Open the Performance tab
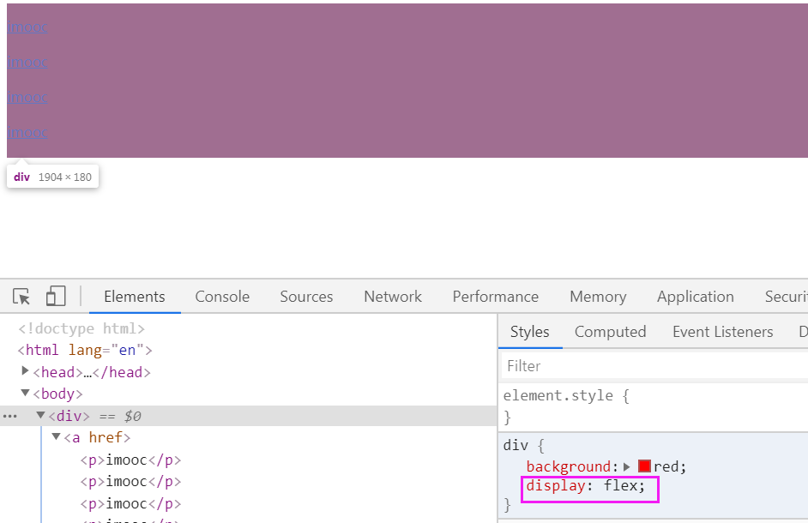 pos(495,297)
